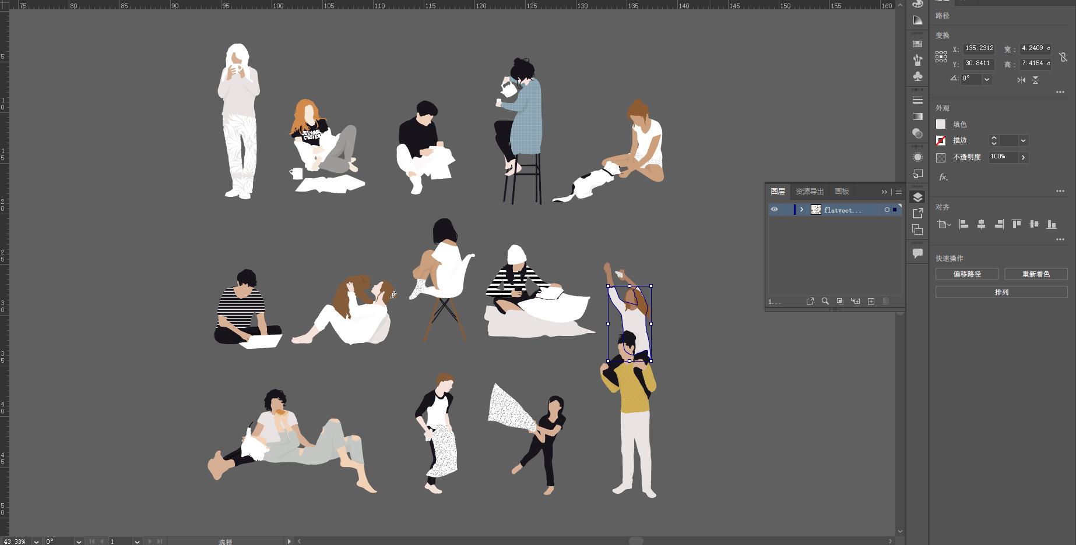This screenshot has width=1076, height=545.
Task: Click the width 宽 value field
Action: coord(1036,48)
